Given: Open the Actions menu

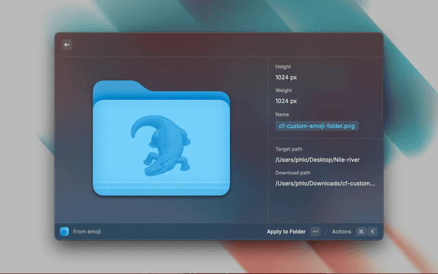Looking at the screenshot, I should (341, 232).
